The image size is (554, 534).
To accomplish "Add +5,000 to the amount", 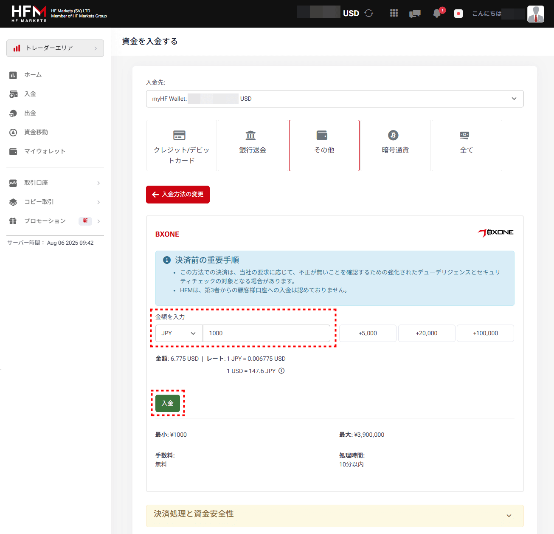I will pos(368,333).
